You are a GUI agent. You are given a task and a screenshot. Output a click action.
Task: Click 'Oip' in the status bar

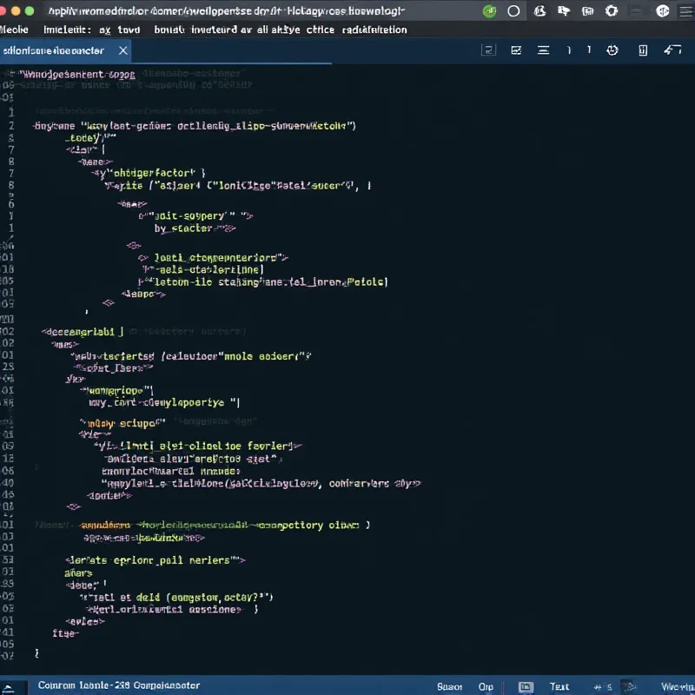(x=486, y=686)
